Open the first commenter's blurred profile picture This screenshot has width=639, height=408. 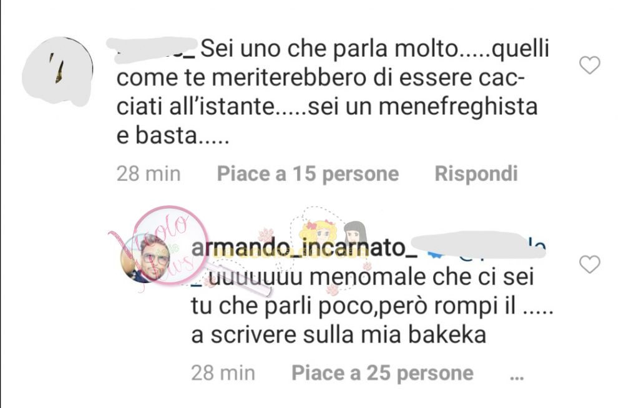(57, 70)
